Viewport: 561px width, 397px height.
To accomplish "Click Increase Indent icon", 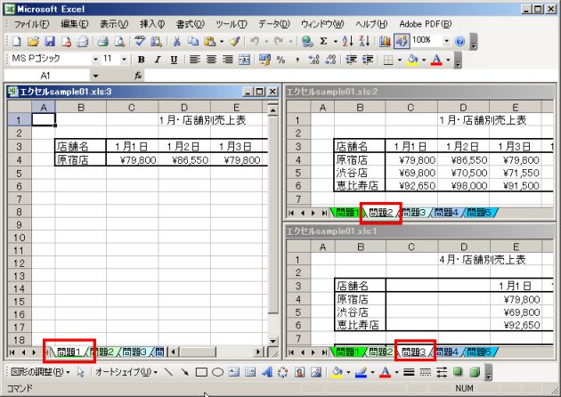I will [x=368, y=60].
